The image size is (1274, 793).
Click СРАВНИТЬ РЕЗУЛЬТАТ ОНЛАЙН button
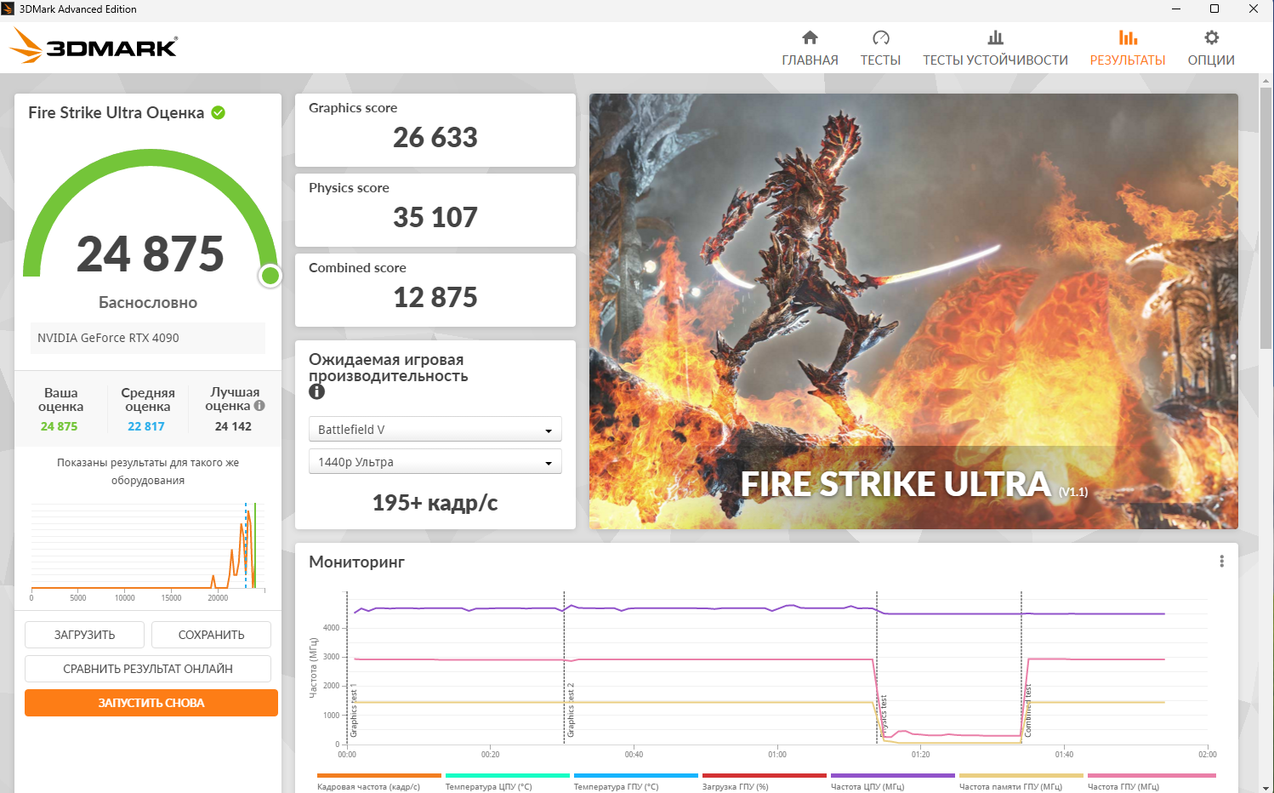[x=148, y=669]
